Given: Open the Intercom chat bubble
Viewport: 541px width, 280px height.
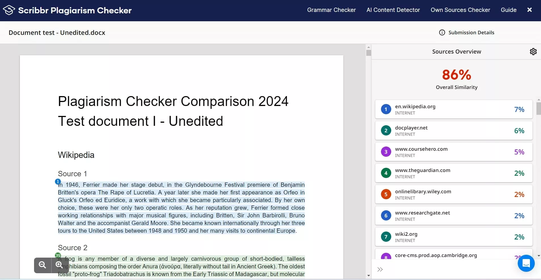Looking at the screenshot, I should pyautogui.click(x=526, y=263).
